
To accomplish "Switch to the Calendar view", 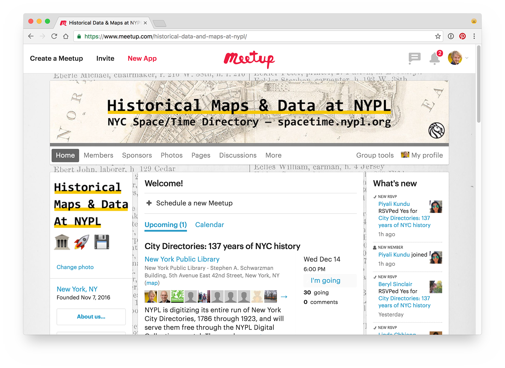I will point(210,225).
